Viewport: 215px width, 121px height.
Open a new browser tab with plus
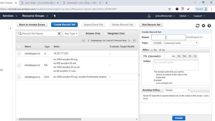[x=107, y=3]
